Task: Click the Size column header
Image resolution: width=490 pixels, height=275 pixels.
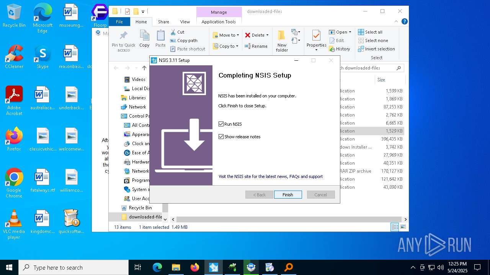Action: point(390,80)
